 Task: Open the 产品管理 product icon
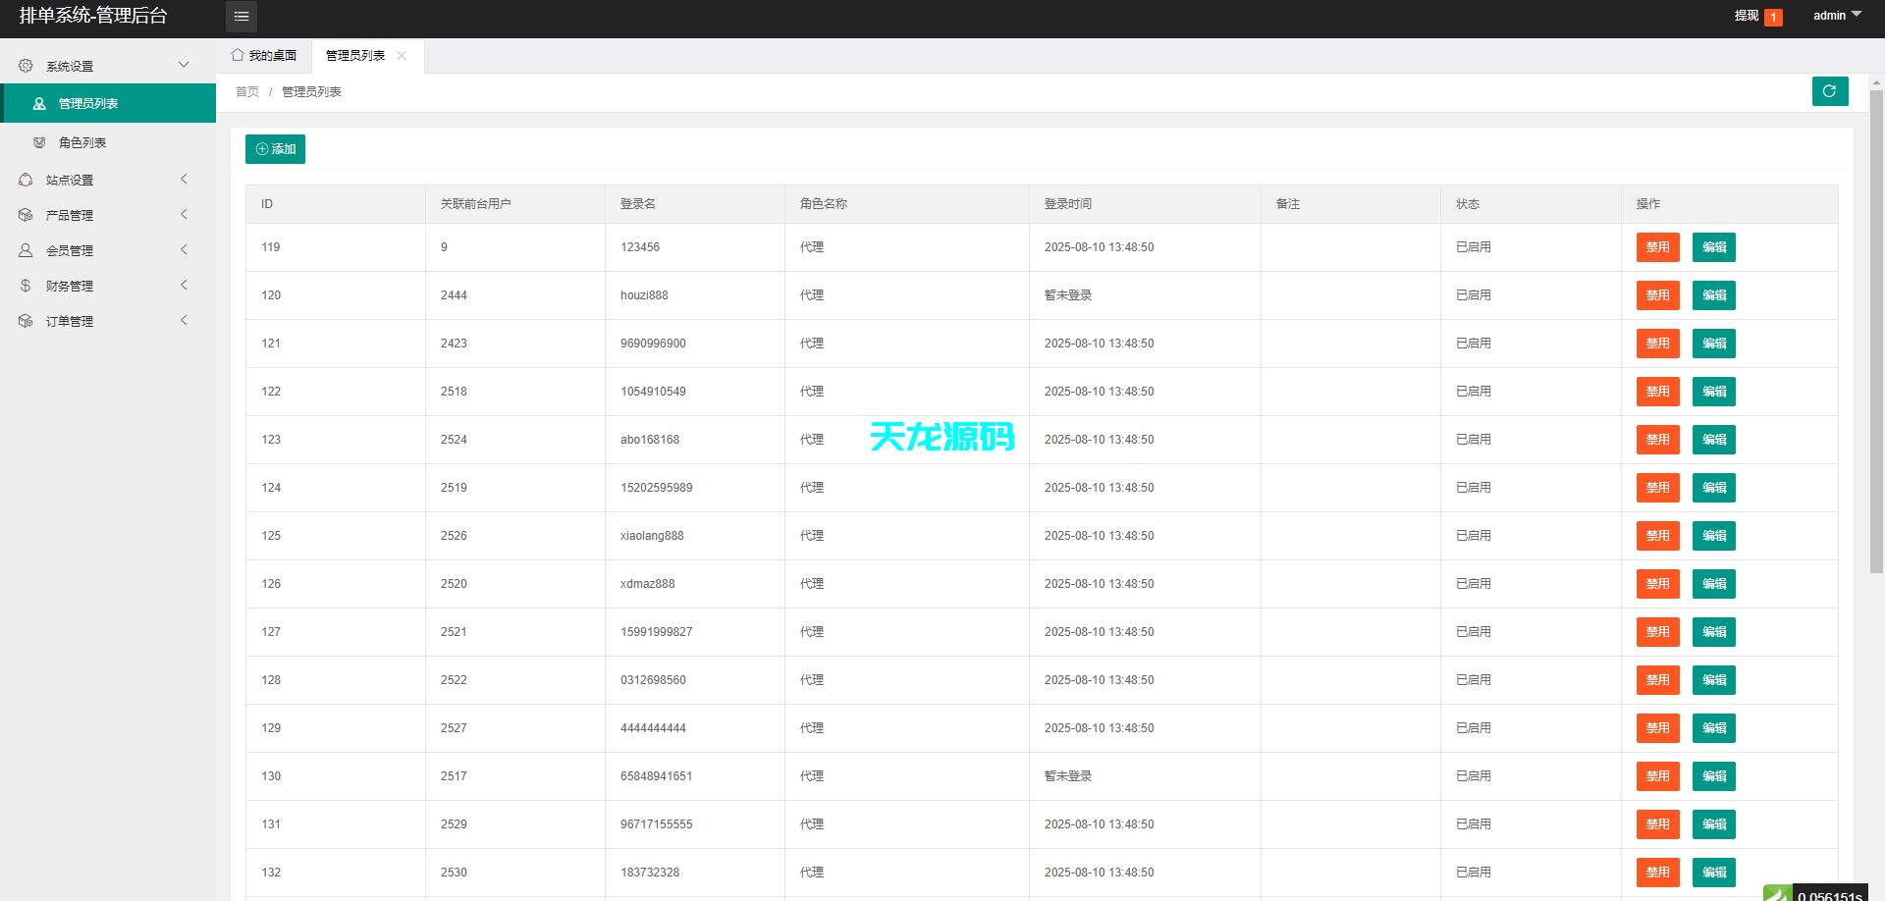[x=26, y=214]
